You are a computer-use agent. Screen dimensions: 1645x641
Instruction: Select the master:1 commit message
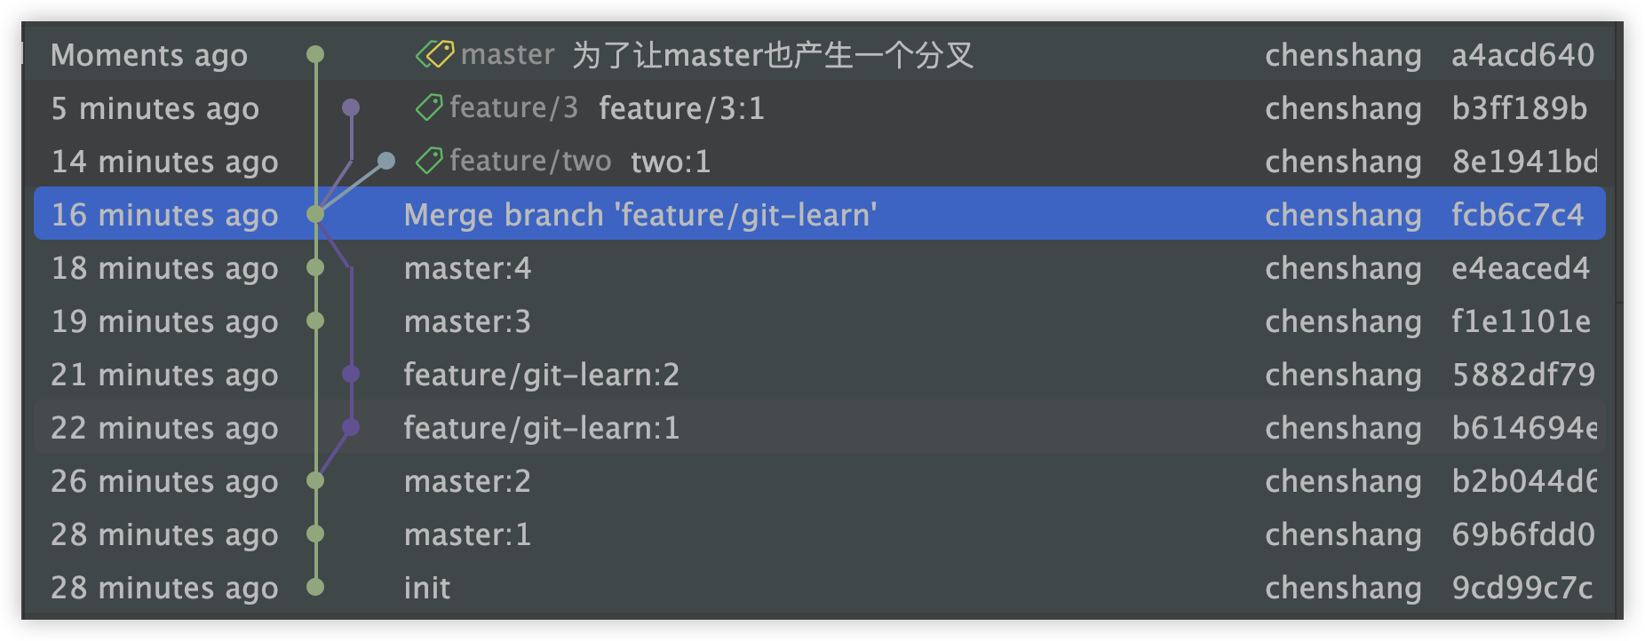(x=467, y=534)
